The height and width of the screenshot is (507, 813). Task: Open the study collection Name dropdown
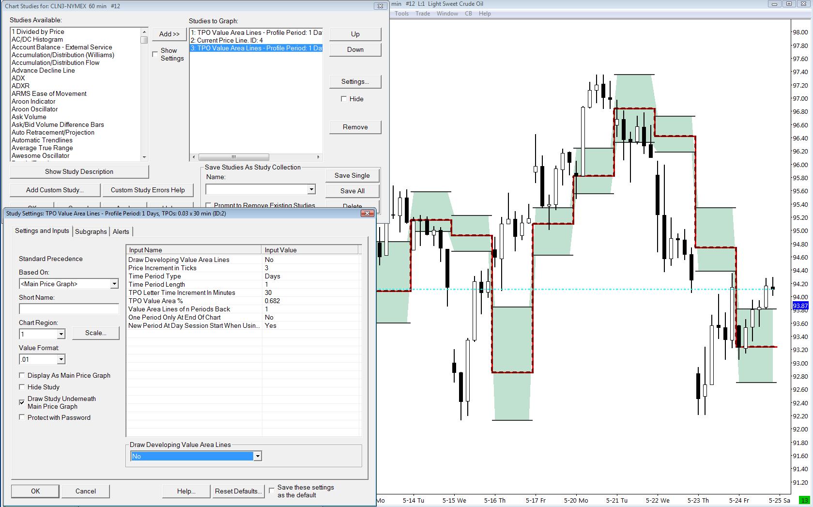pyautogui.click(x=311, y=189)
